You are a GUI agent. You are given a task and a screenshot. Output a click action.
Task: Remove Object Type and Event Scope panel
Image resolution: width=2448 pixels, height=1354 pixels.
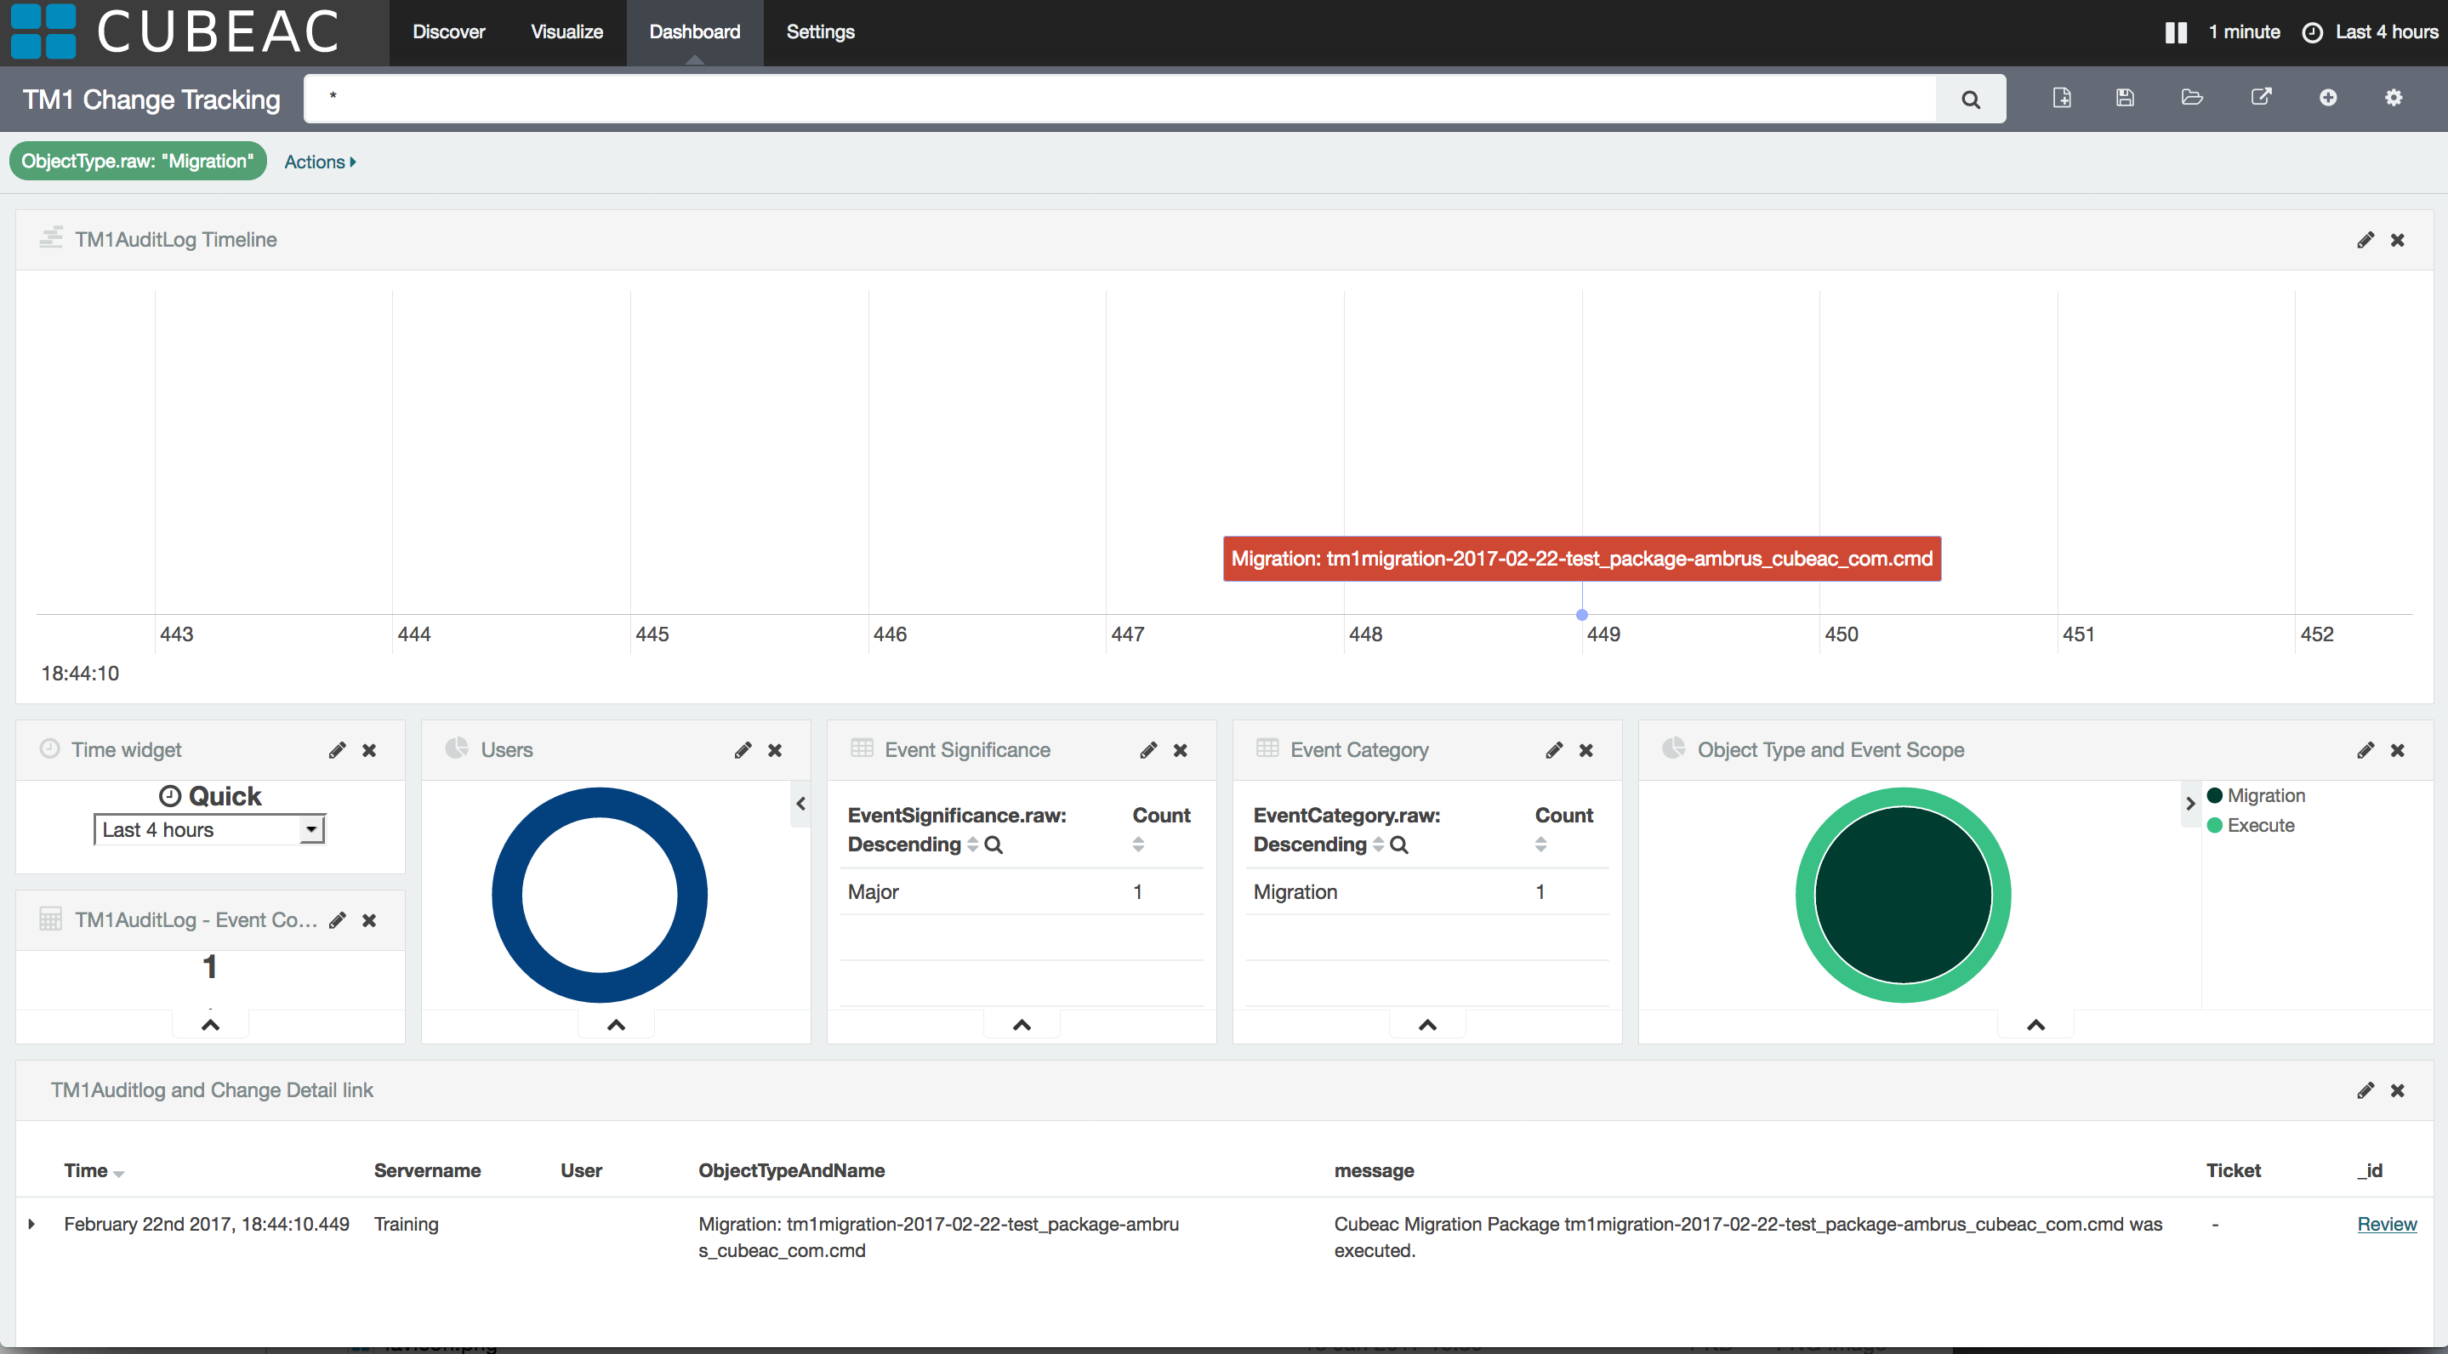click(2398, 751)
